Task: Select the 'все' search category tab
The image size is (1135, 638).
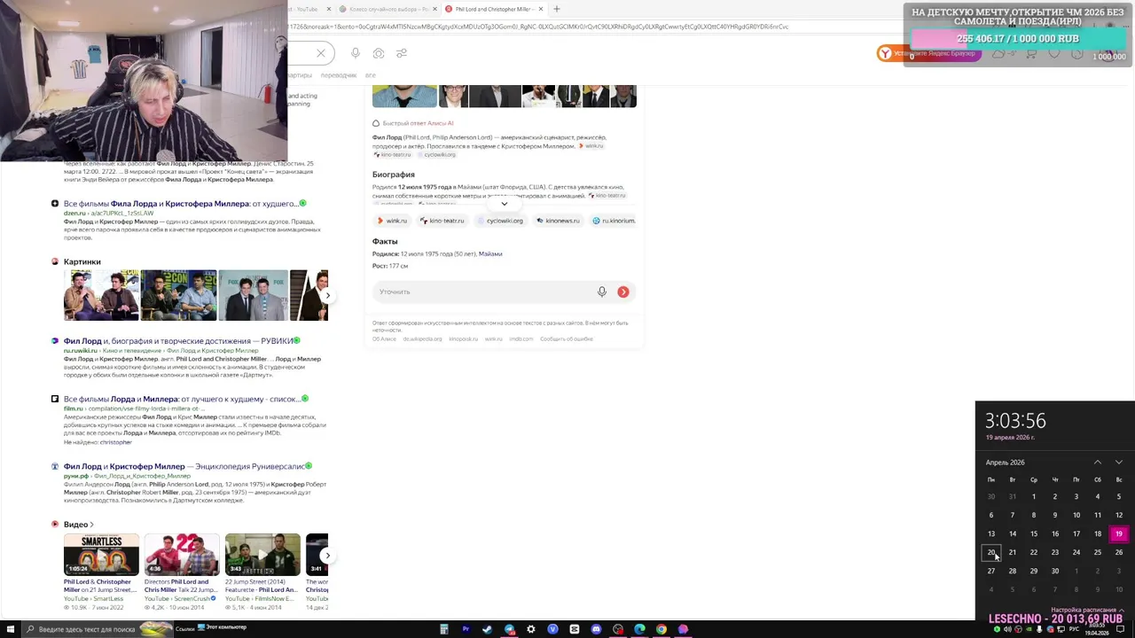Action: tap(371, 75)
